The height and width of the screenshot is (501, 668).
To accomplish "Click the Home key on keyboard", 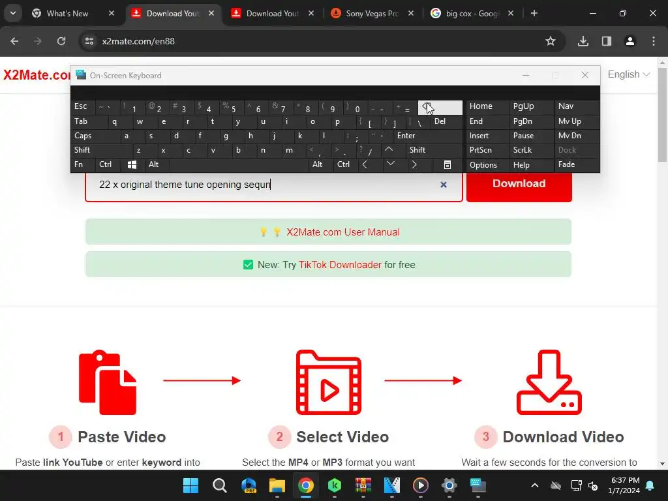I will click(487, 106).
